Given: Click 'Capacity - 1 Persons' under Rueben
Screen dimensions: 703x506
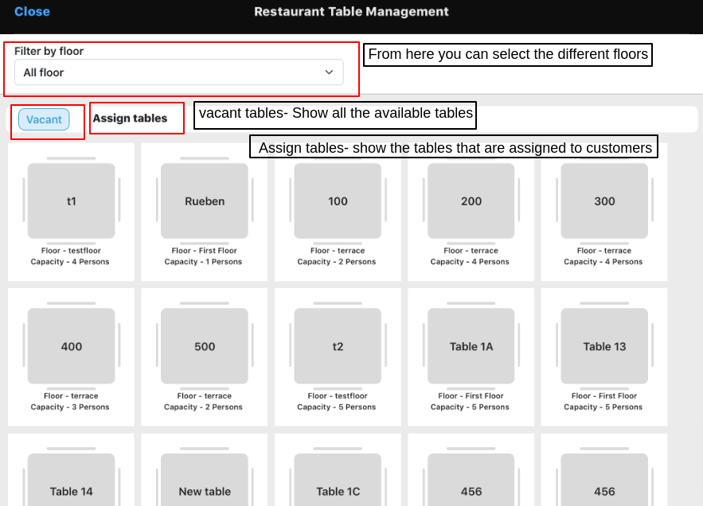Looking at the screenshot, I should [x=203, y=262].
